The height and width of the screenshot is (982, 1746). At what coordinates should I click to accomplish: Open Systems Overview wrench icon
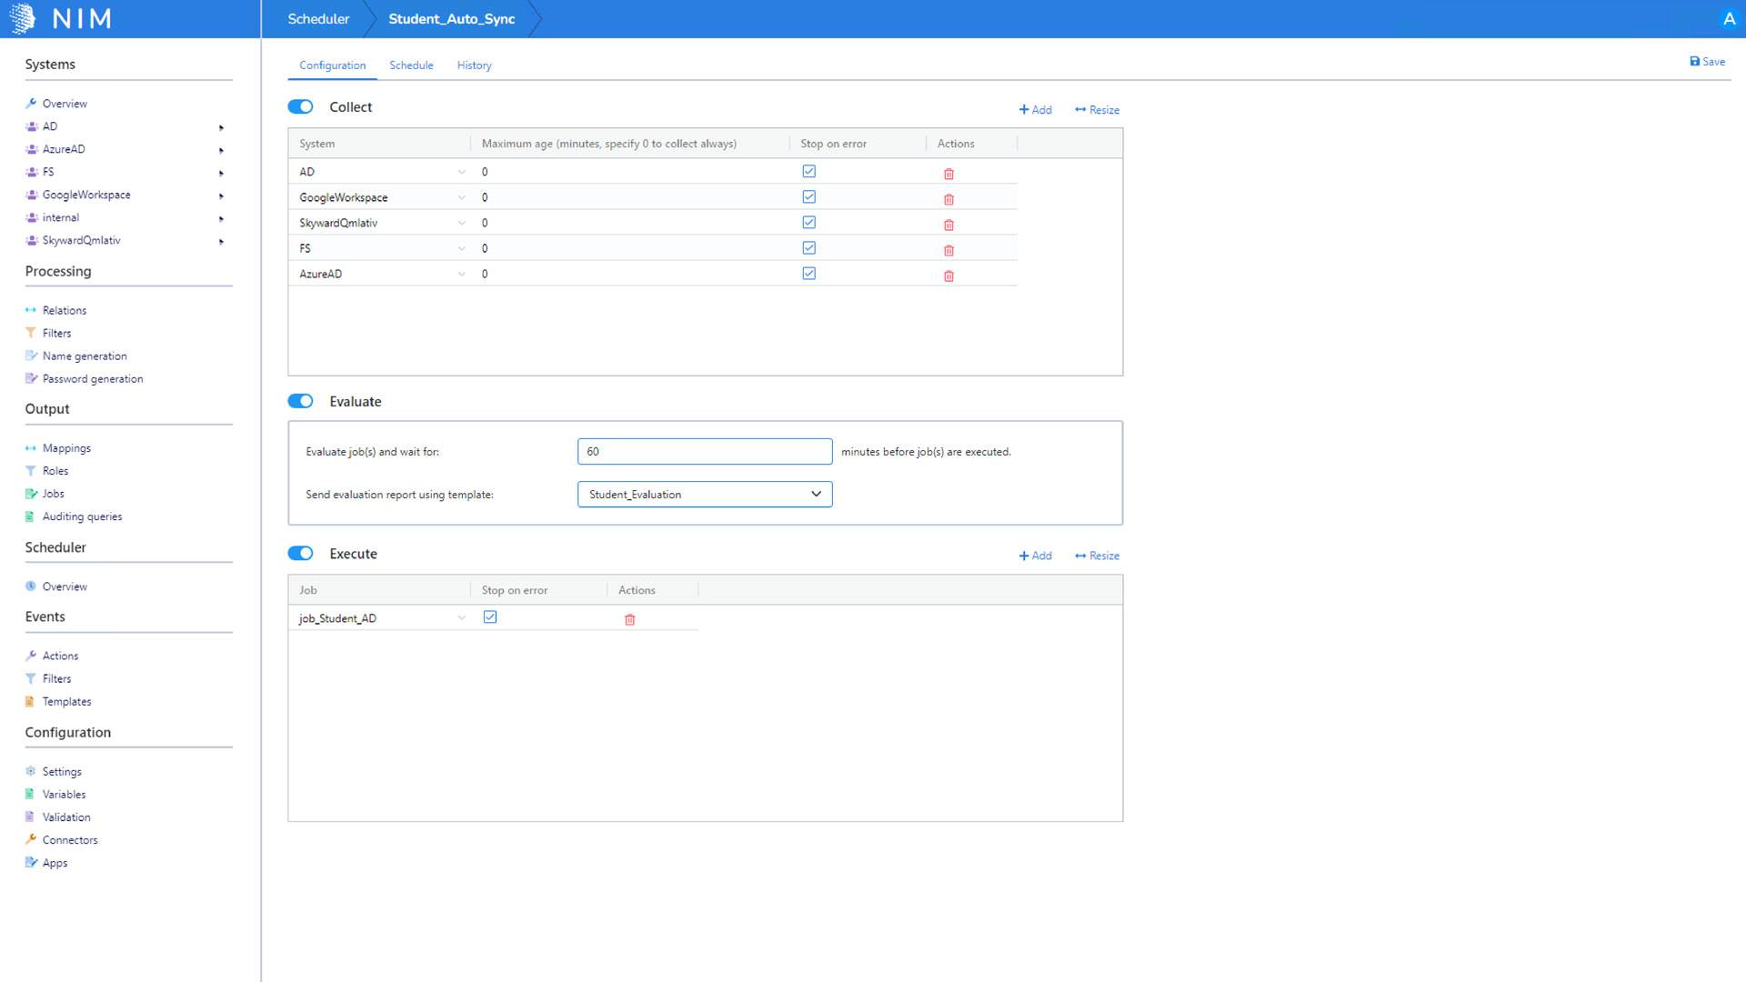pos(31,104)
